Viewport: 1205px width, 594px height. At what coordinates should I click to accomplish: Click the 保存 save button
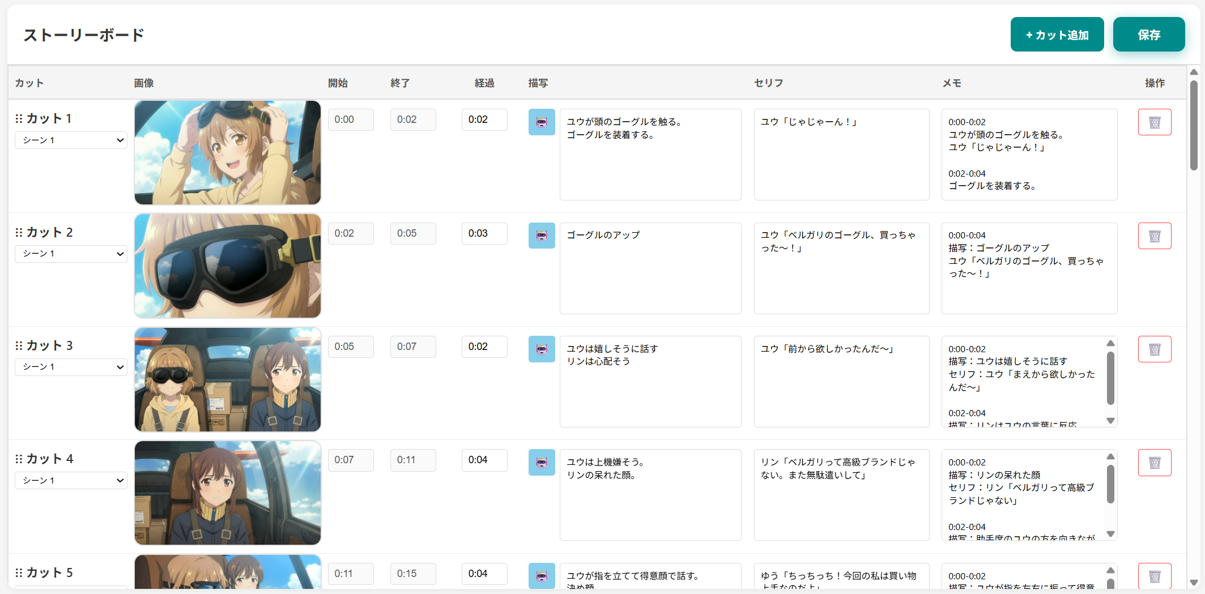[1148, 35]
